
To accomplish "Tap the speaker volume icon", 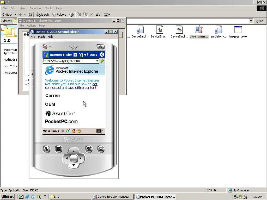I will (86, 55).
